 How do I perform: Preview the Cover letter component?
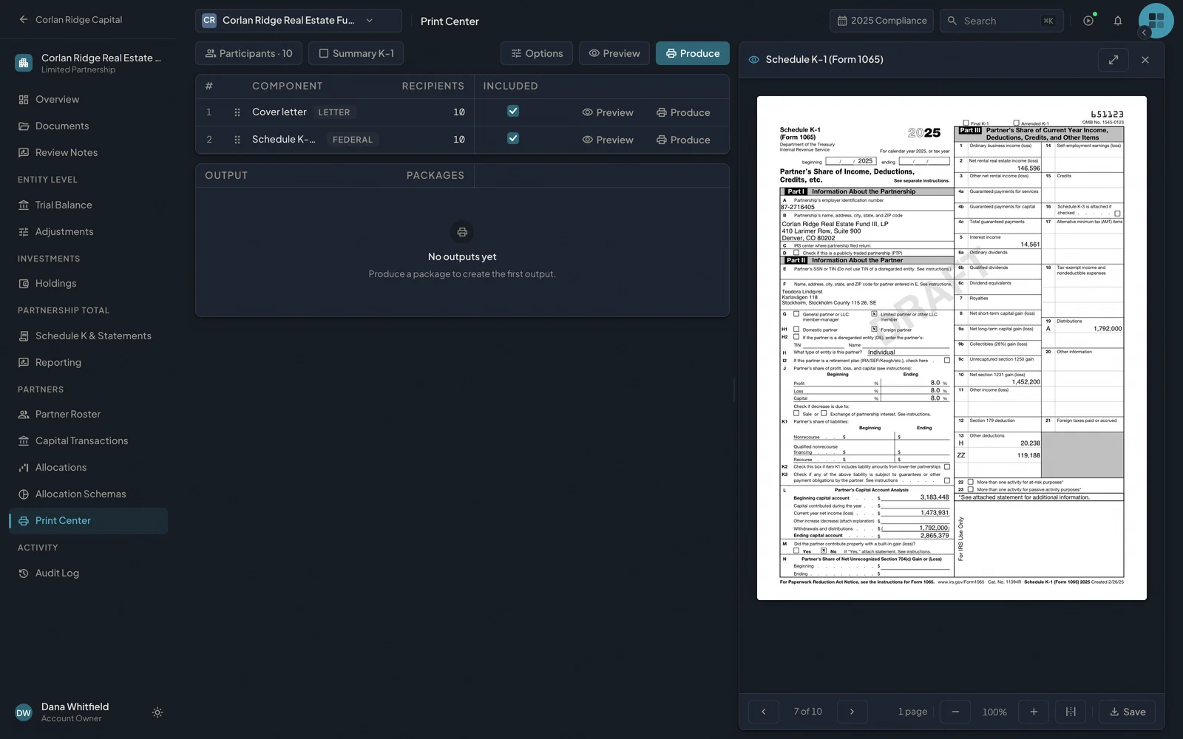(608, 112)
